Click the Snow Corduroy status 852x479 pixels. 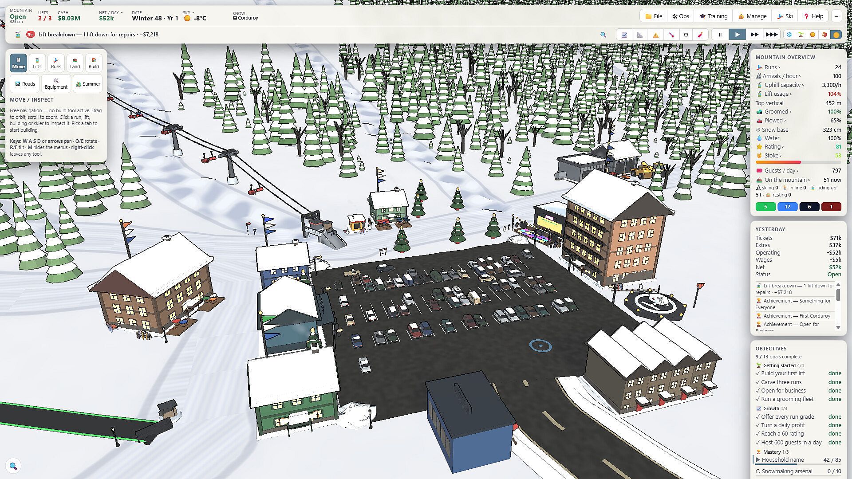[x=245, y=16]
